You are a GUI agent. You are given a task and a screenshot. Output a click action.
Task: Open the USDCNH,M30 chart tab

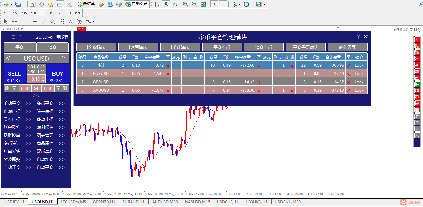coord(288,202)
